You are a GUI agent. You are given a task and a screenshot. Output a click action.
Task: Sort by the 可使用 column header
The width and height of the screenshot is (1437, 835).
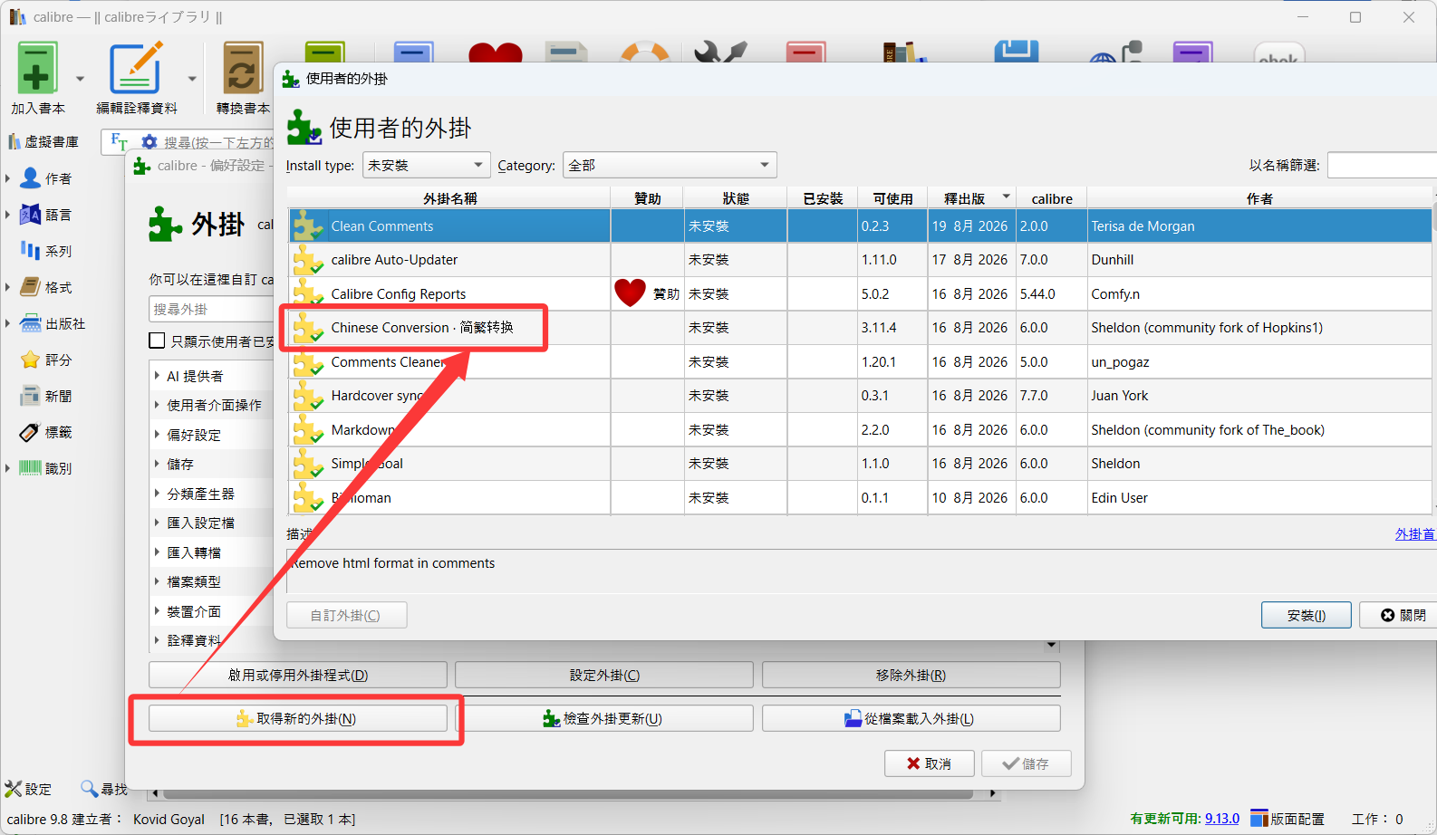[892, 198]
